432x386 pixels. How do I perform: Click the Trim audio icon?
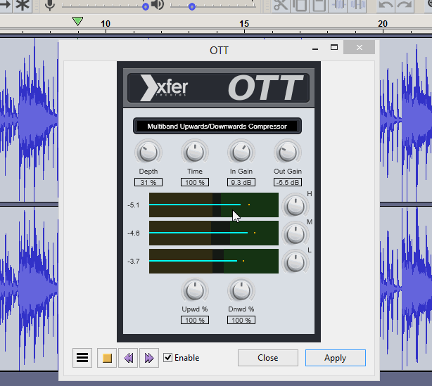coord(338,5)
